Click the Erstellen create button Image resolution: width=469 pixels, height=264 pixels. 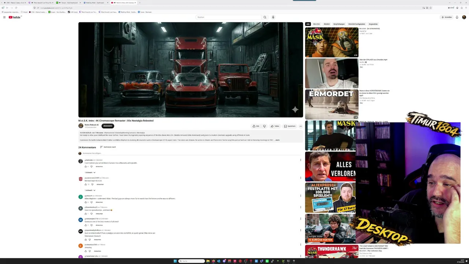click(x=446, y=17)
